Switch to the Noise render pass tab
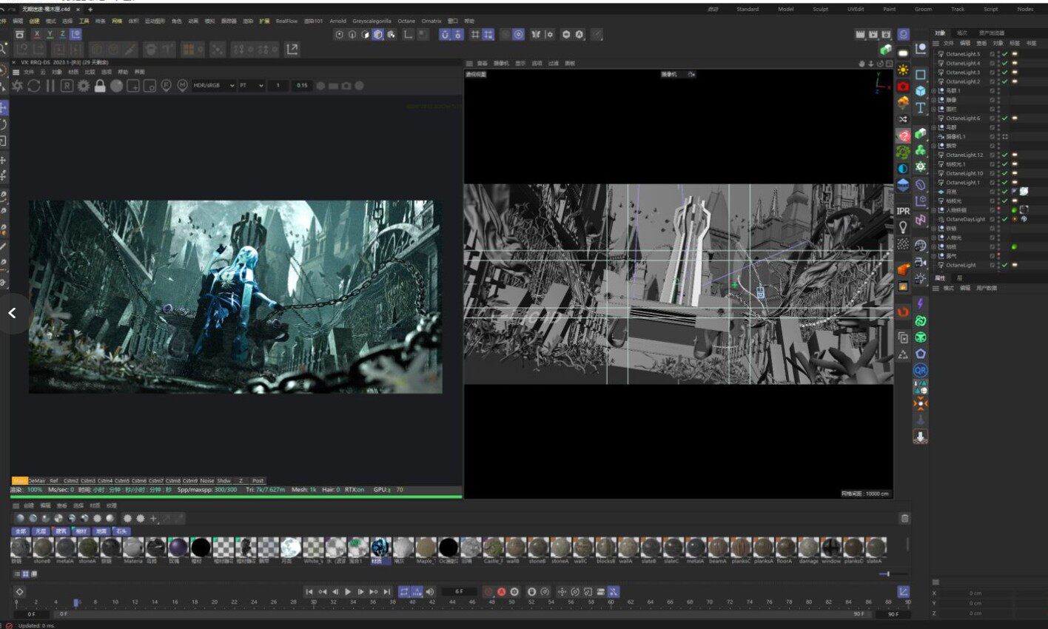Image resolution: width=1048 pixels, height=629 pixels. click(207, 481)
